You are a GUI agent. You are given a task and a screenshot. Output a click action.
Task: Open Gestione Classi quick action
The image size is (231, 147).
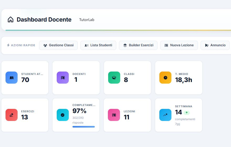(x=58, y=45)
